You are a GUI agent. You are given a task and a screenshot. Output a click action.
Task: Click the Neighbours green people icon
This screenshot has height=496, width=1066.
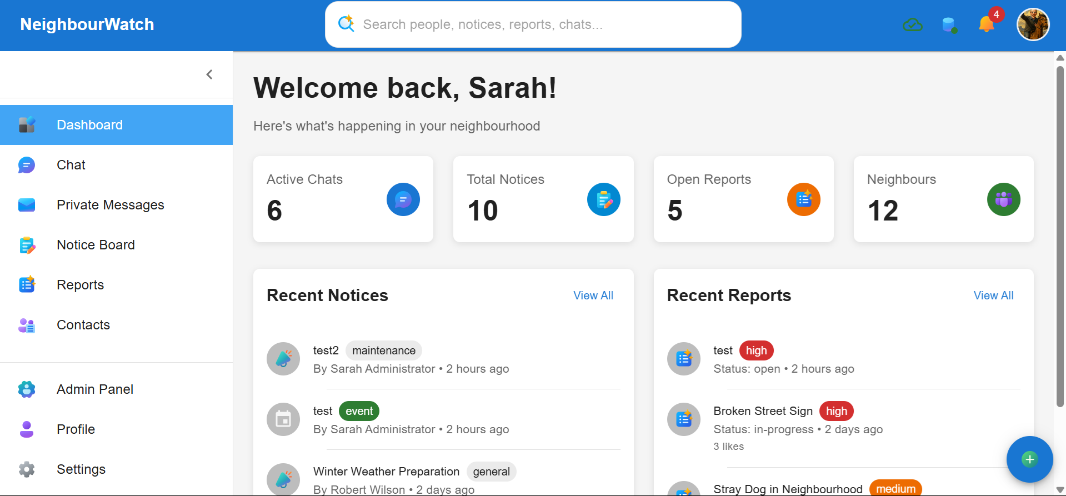1004,199
